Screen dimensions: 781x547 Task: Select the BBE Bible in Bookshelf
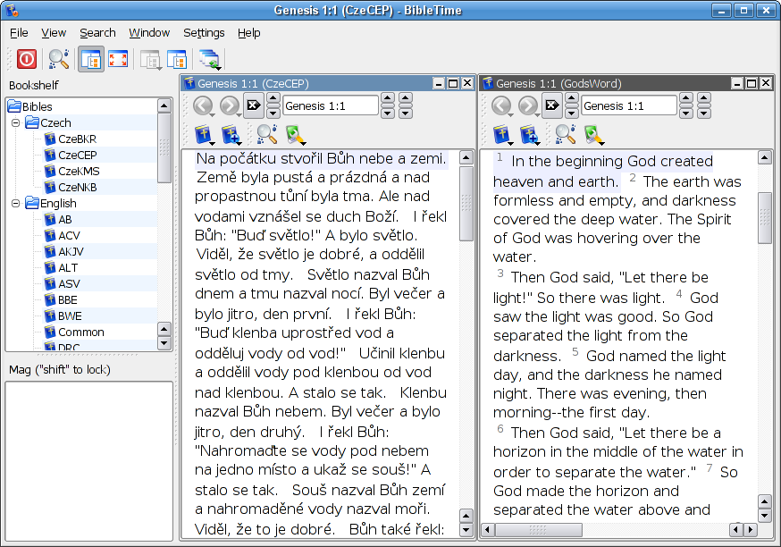pos(61,300)
